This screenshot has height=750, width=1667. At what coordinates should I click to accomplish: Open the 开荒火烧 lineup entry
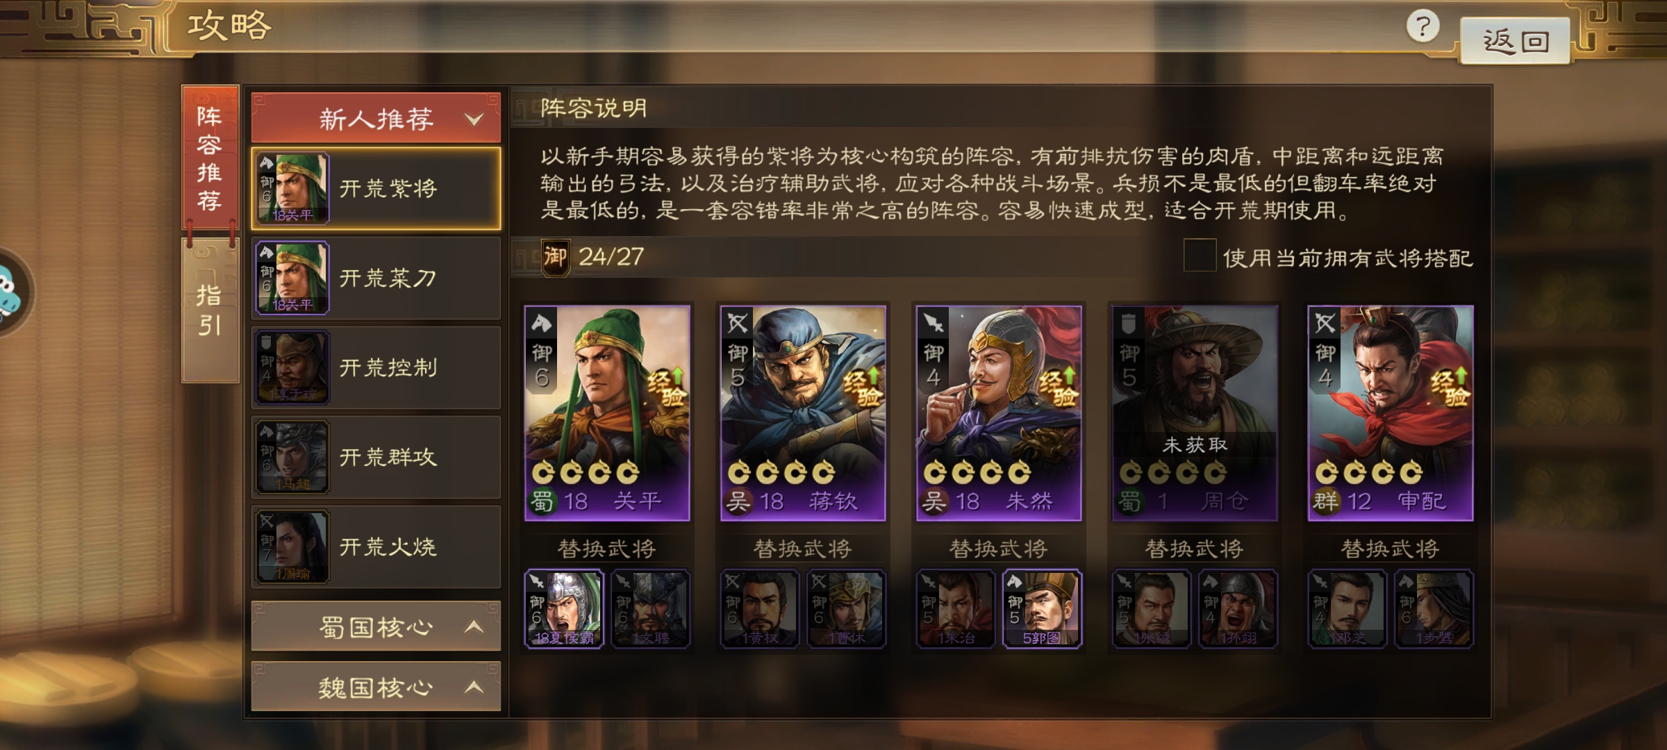376,547
